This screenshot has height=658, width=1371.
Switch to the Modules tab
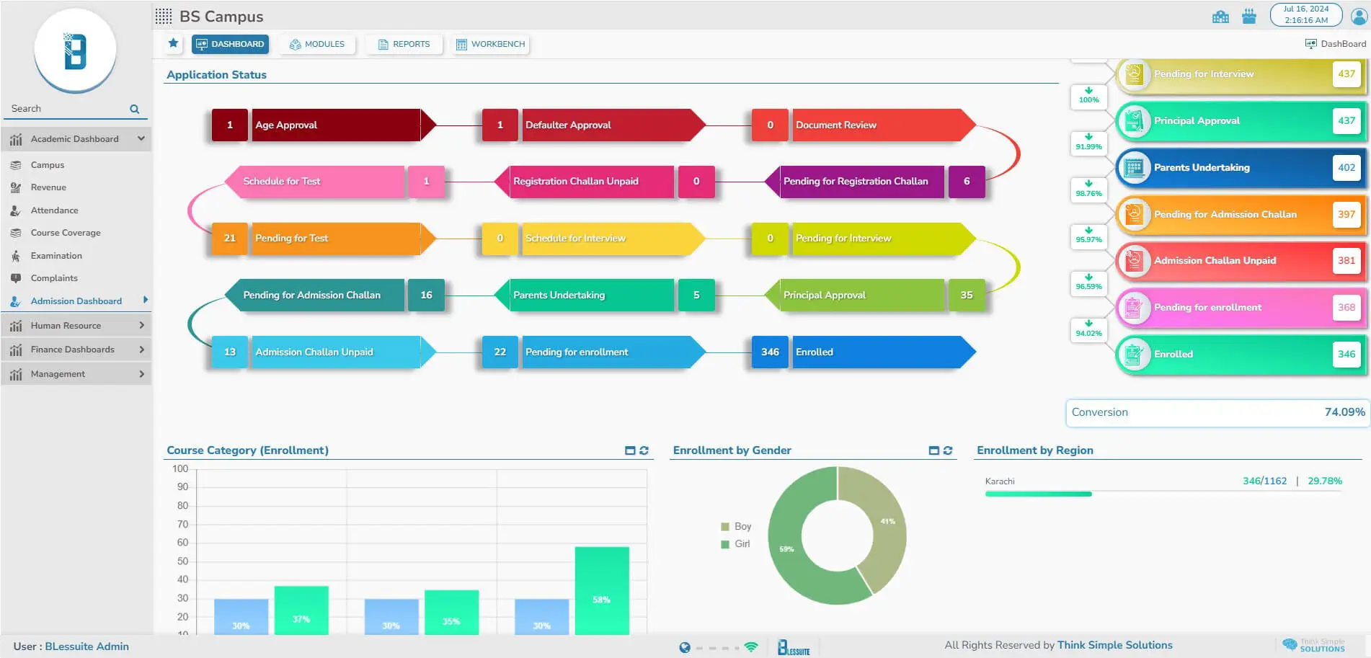click(x=317, y=44)
